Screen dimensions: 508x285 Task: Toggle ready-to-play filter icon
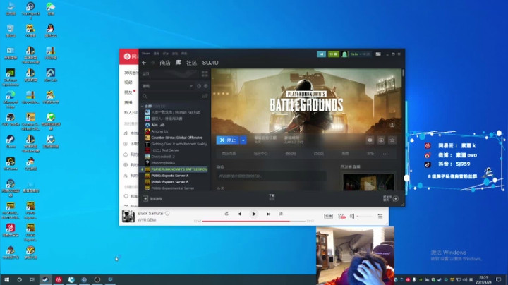206,86
